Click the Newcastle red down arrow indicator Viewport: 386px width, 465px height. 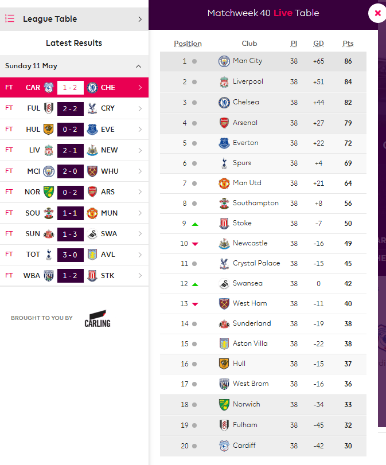tap(195, 244)
